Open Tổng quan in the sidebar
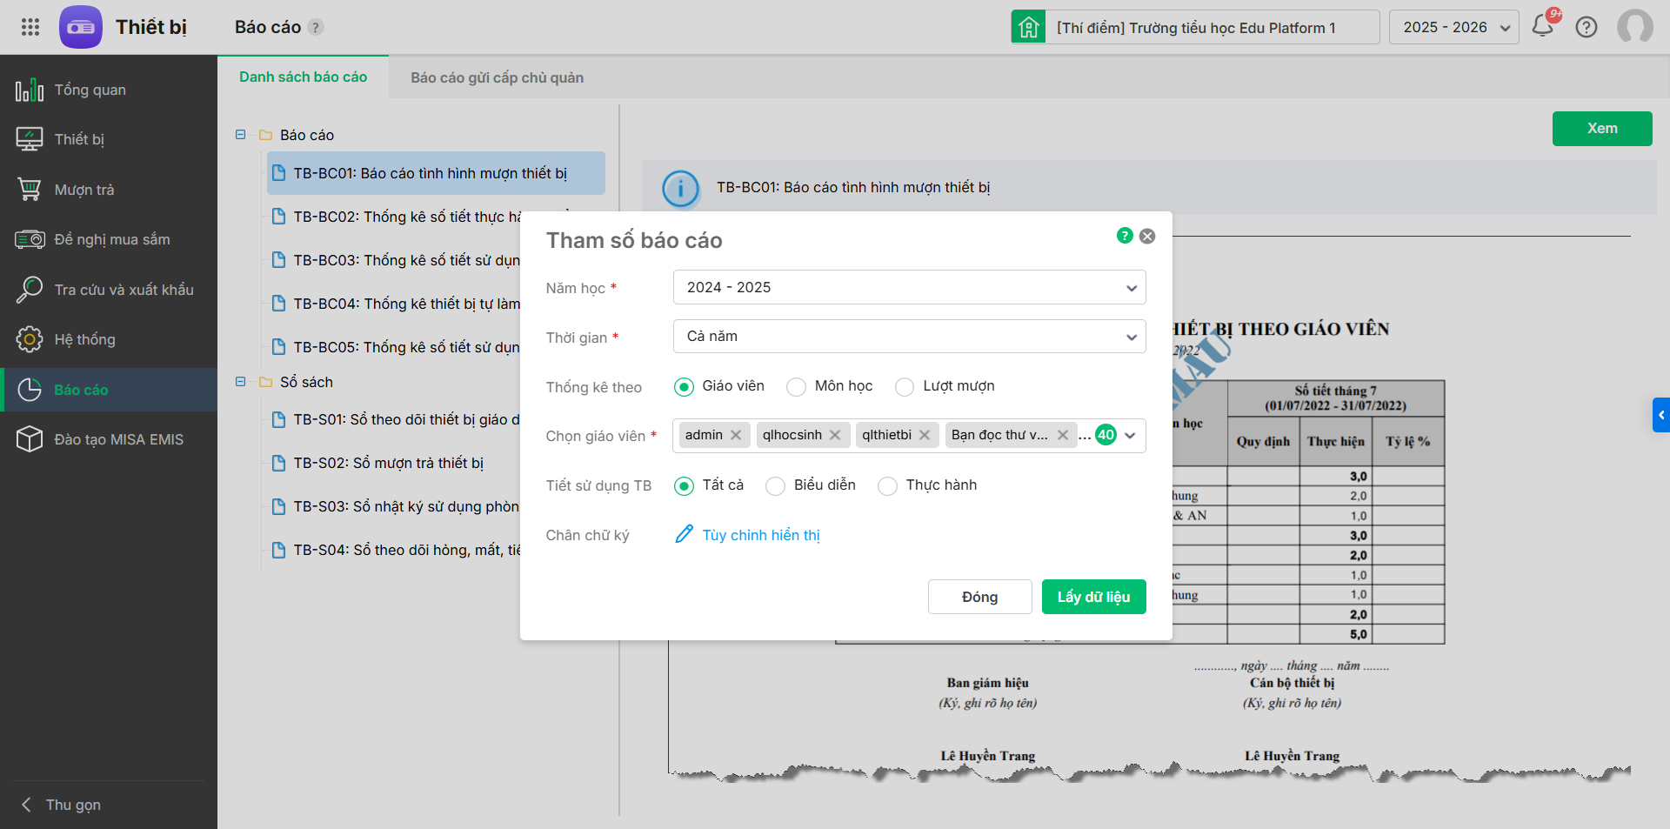This screenshot has height=829, width=1670. (109, 90)
